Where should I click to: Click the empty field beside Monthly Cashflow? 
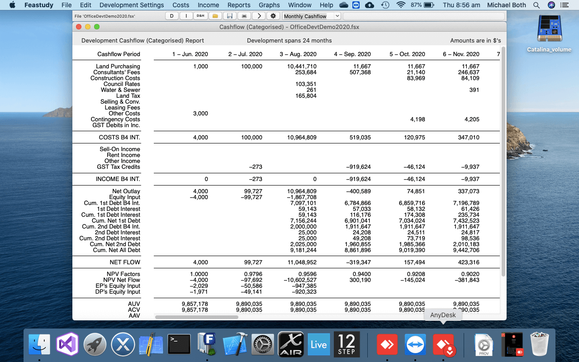[x=423, y=16]
